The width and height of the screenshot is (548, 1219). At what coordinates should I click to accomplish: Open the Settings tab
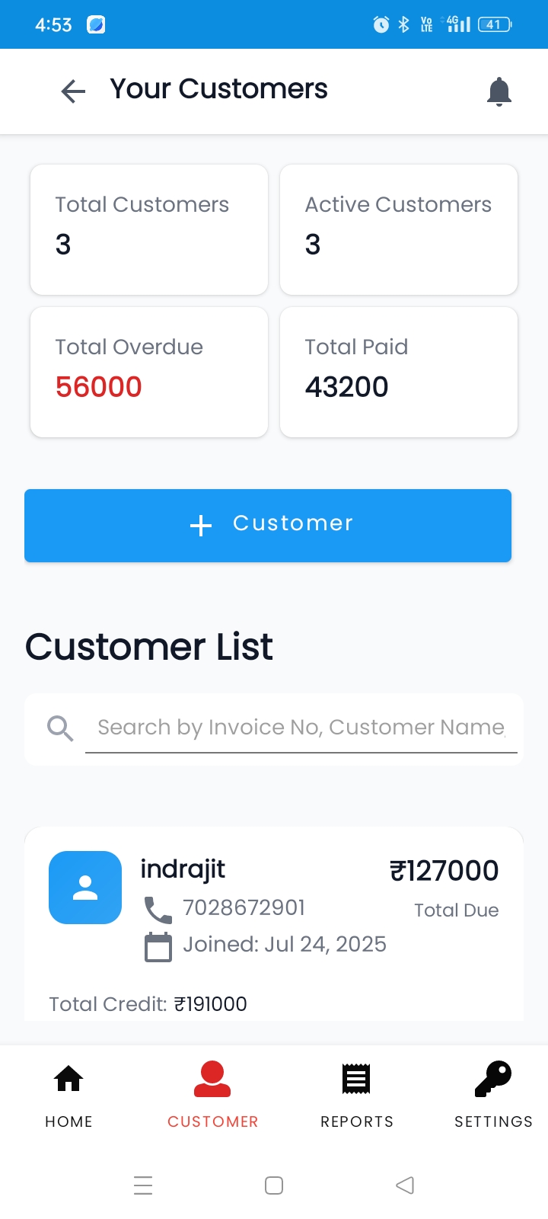tap(493, 1093)
